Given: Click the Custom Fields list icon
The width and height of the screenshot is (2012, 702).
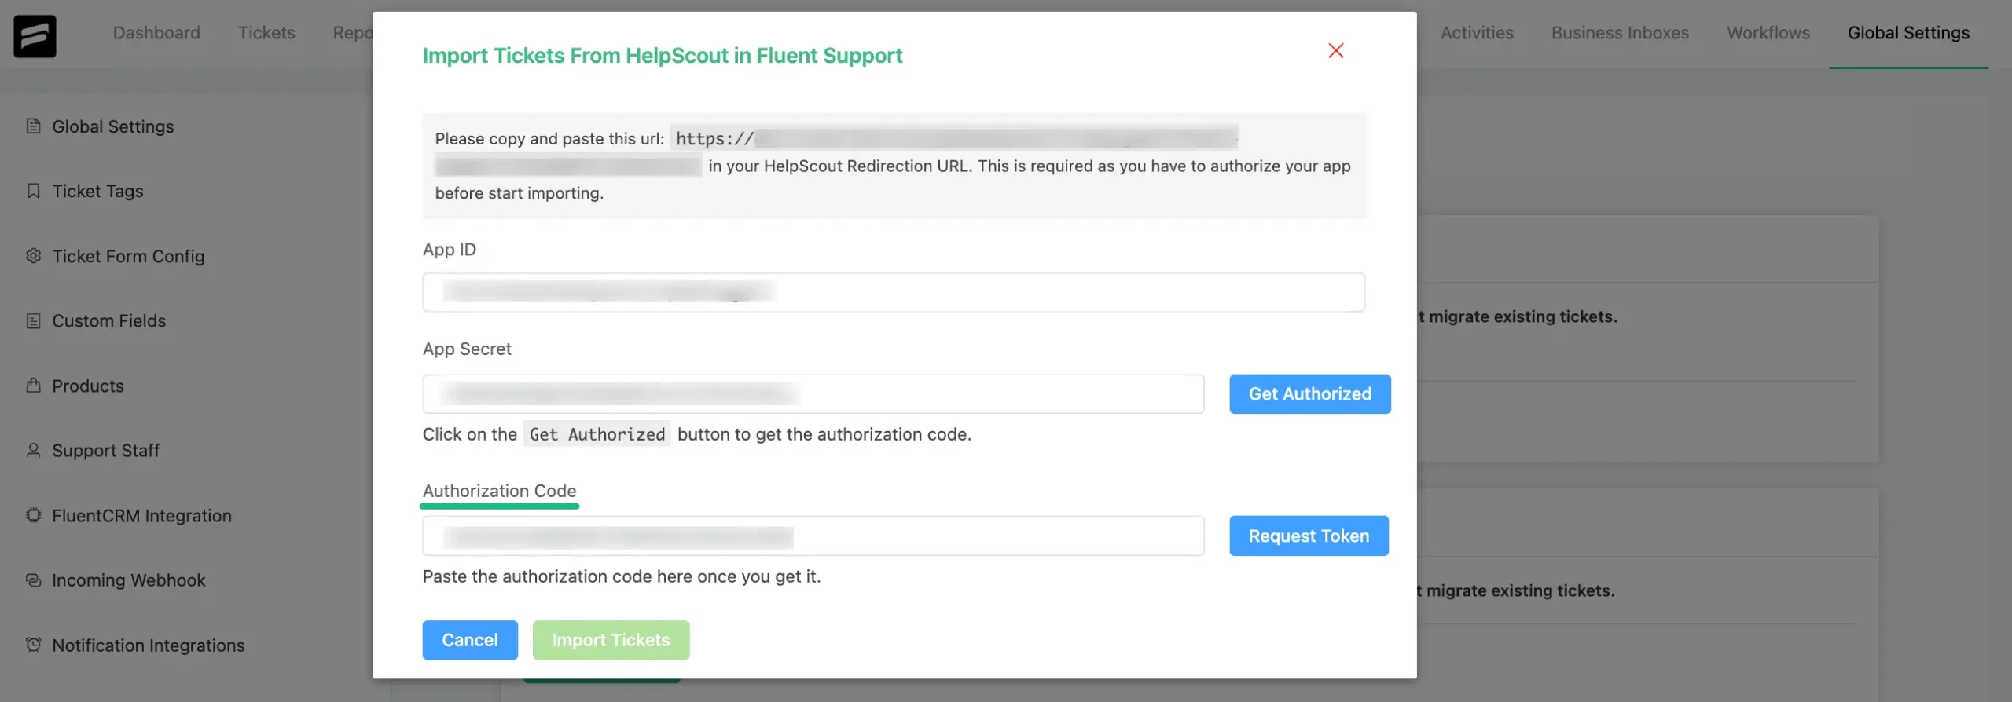Looking at the screenshot, I should (x=33, y=320).
